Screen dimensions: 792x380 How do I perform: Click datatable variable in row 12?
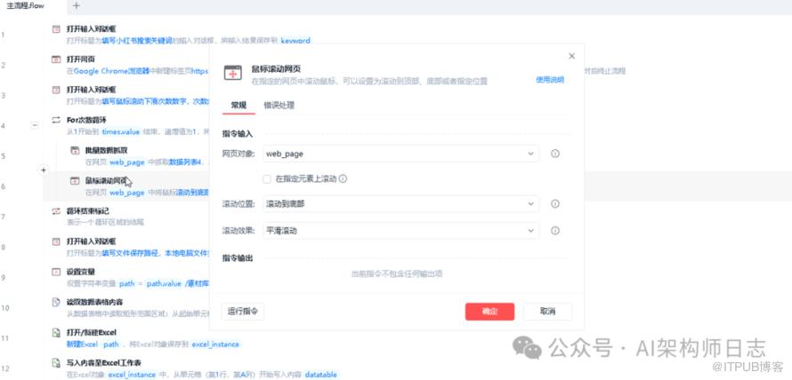320,375
